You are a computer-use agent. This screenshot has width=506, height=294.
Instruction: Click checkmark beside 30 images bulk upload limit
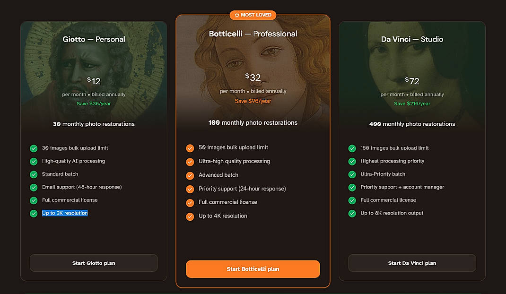[x=34, y=148]
